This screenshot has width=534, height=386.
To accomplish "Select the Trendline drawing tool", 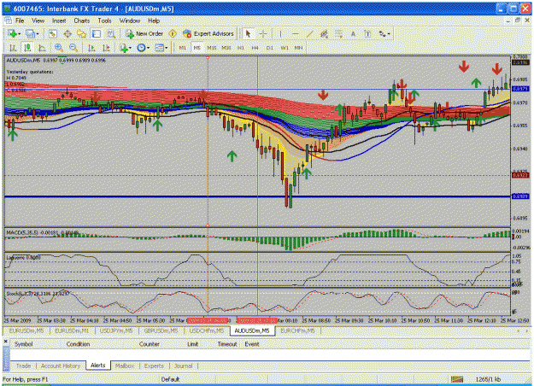I will [309, 33].
